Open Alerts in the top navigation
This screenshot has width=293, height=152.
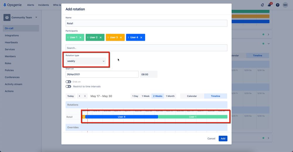click(x=31, y=5)
